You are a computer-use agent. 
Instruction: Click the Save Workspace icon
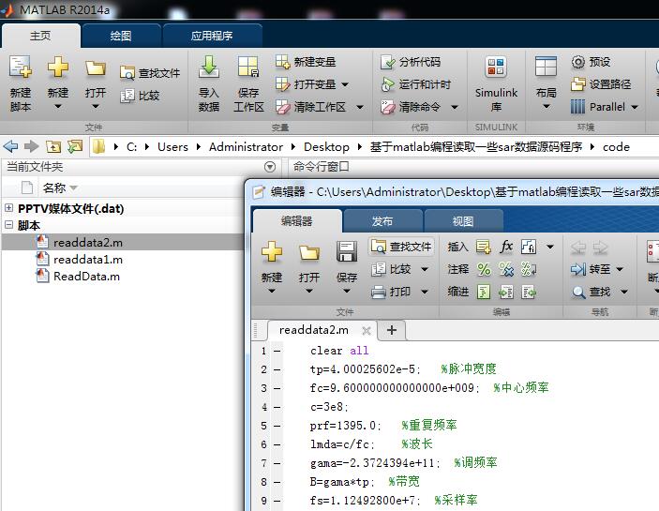248,68
